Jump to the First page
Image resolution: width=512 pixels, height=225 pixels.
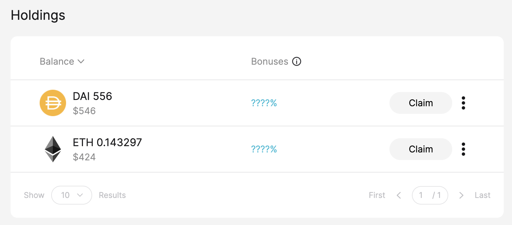click(377, 195)
